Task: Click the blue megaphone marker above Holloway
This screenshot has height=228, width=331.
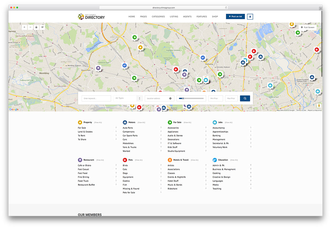Action: point(203,57)
